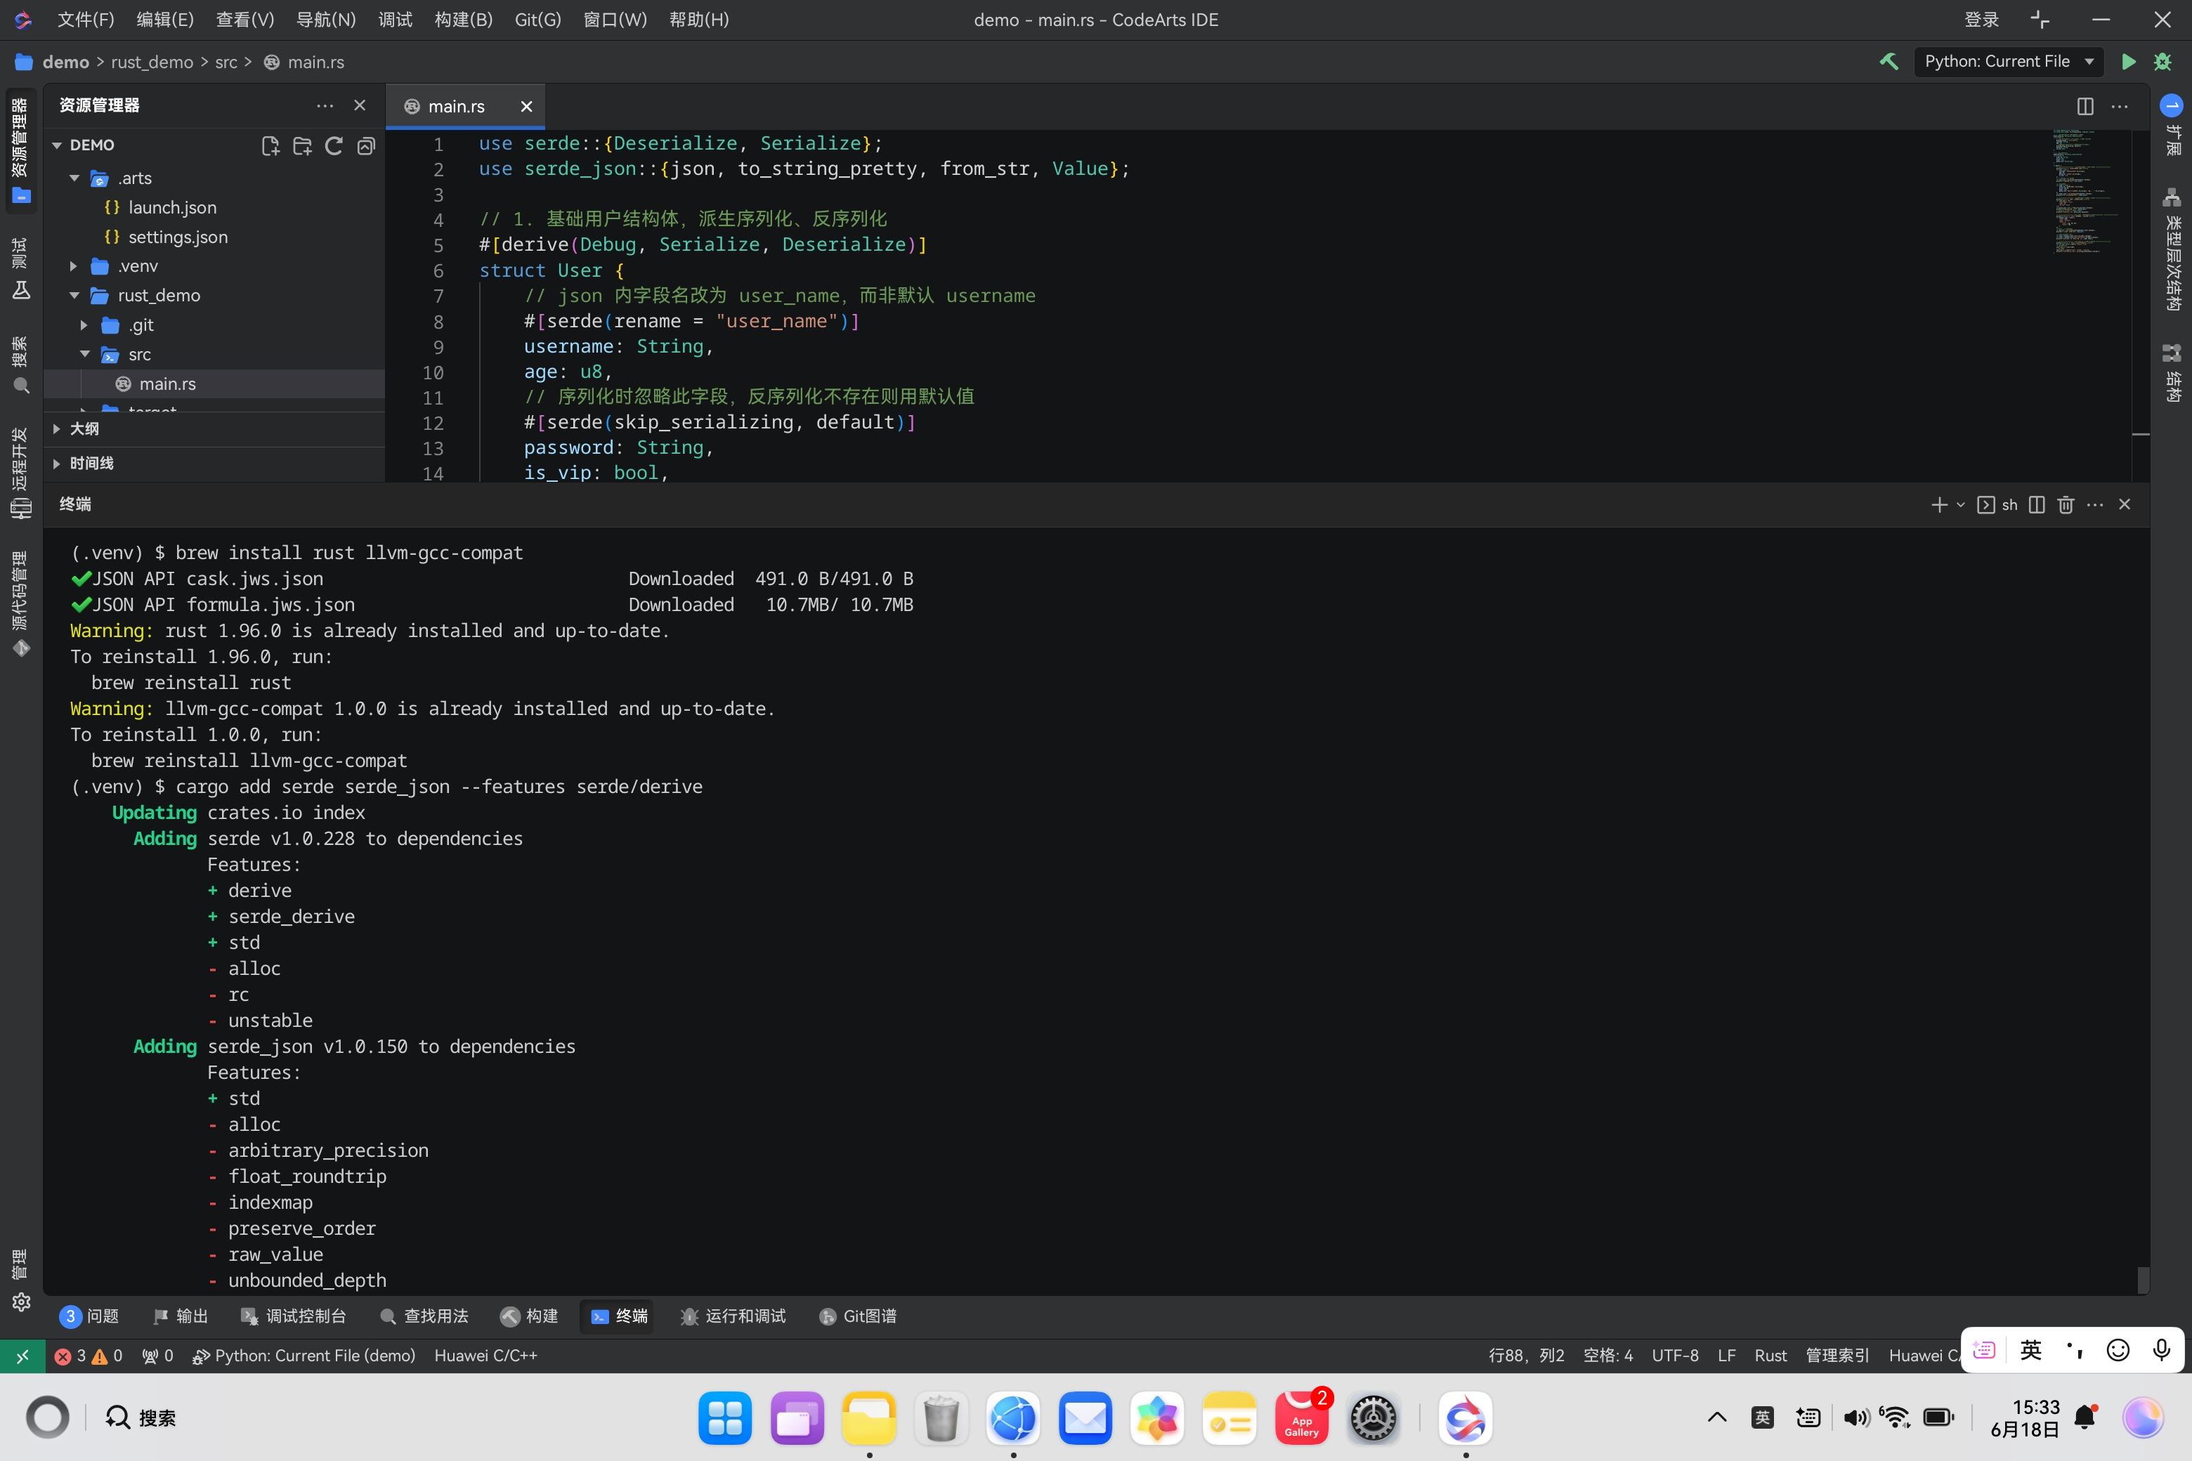Open Source Control in activity bar
Viewport: 2192px width, 1461px height.
click(20, 604)
